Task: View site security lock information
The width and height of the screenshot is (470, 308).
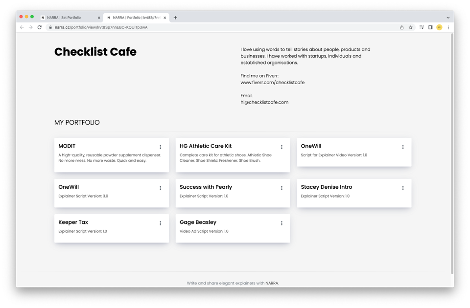Action: [50, 27]
